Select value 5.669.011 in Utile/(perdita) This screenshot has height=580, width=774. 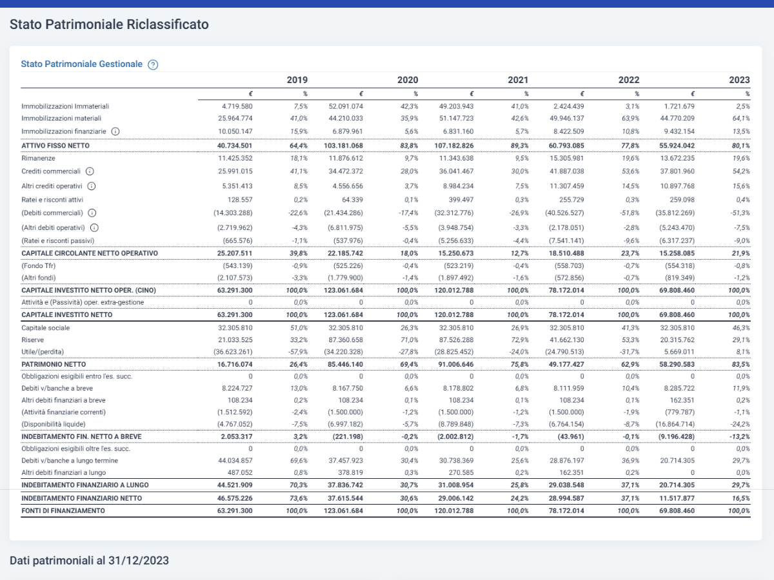pyautogui.click(x=679, y=351)
